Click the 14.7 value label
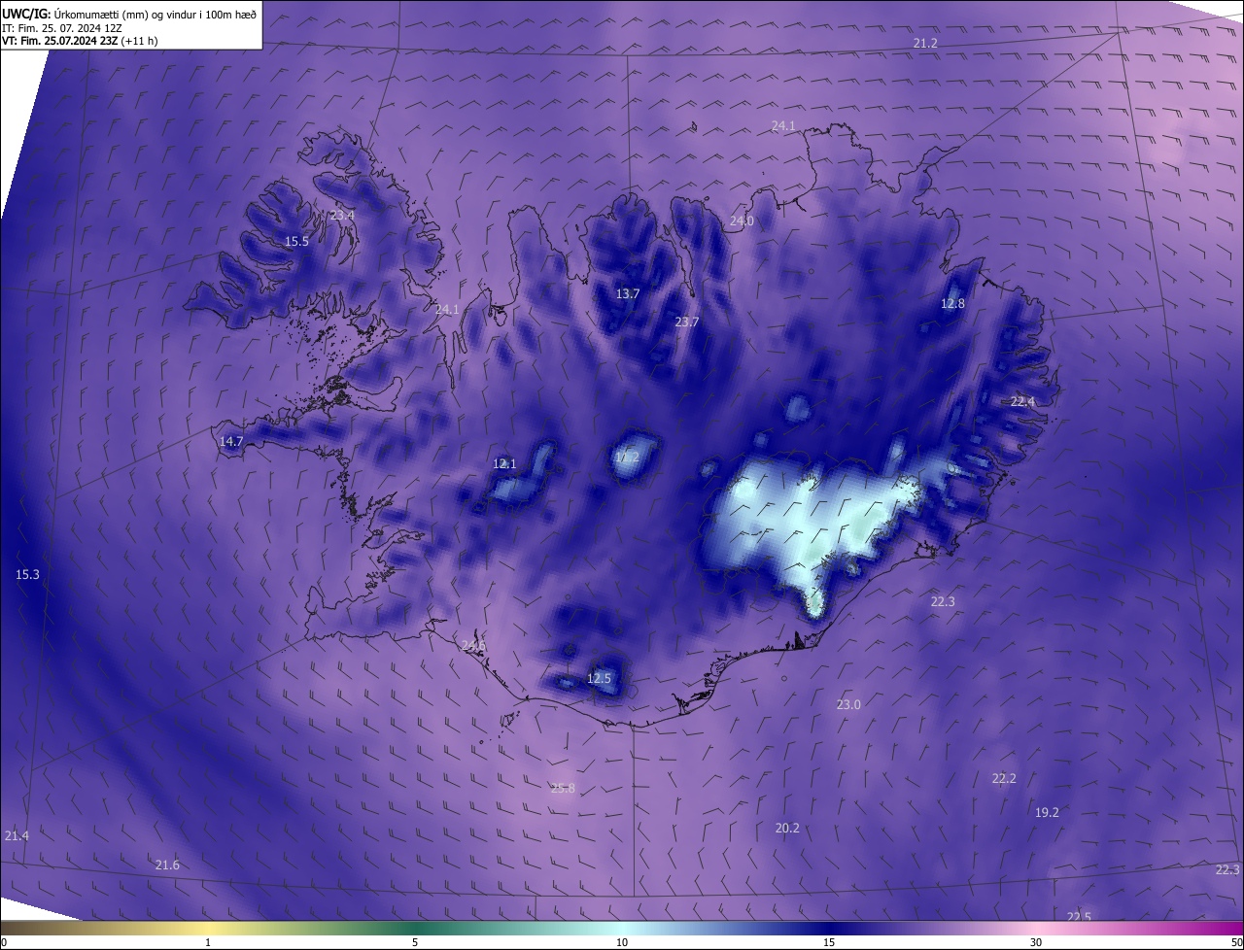 231,442
